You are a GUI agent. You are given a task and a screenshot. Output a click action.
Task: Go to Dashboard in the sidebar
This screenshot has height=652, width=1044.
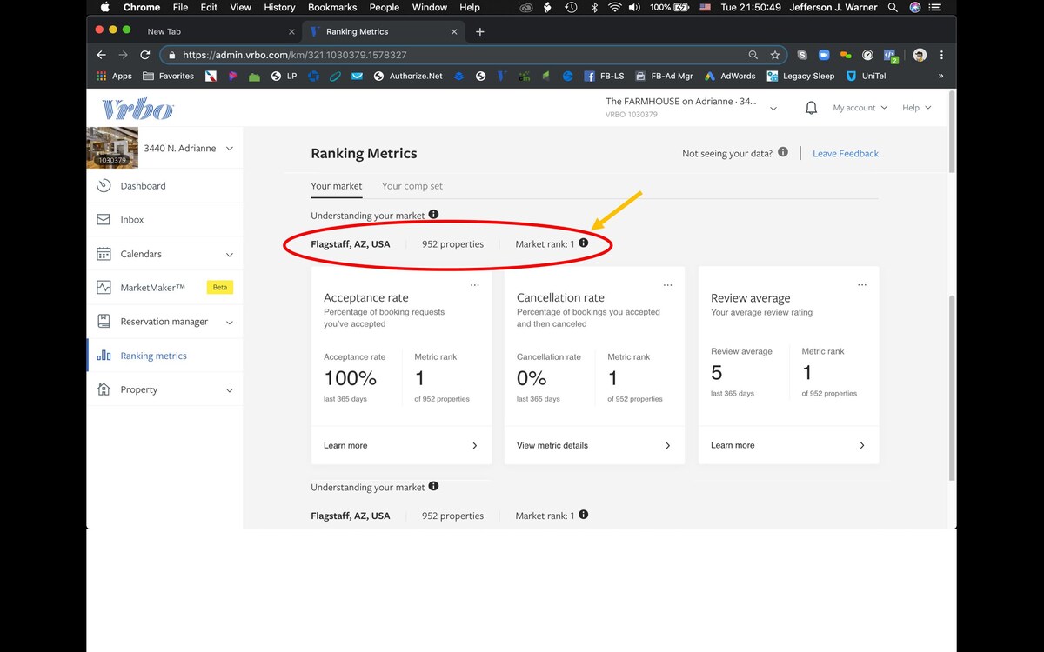click(x=144, y=186)
